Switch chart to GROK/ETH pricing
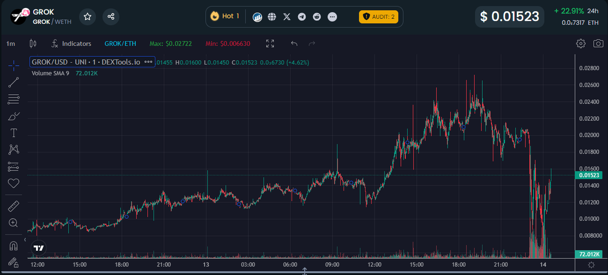This screenshot has height=275, width=608. [120, 44]
